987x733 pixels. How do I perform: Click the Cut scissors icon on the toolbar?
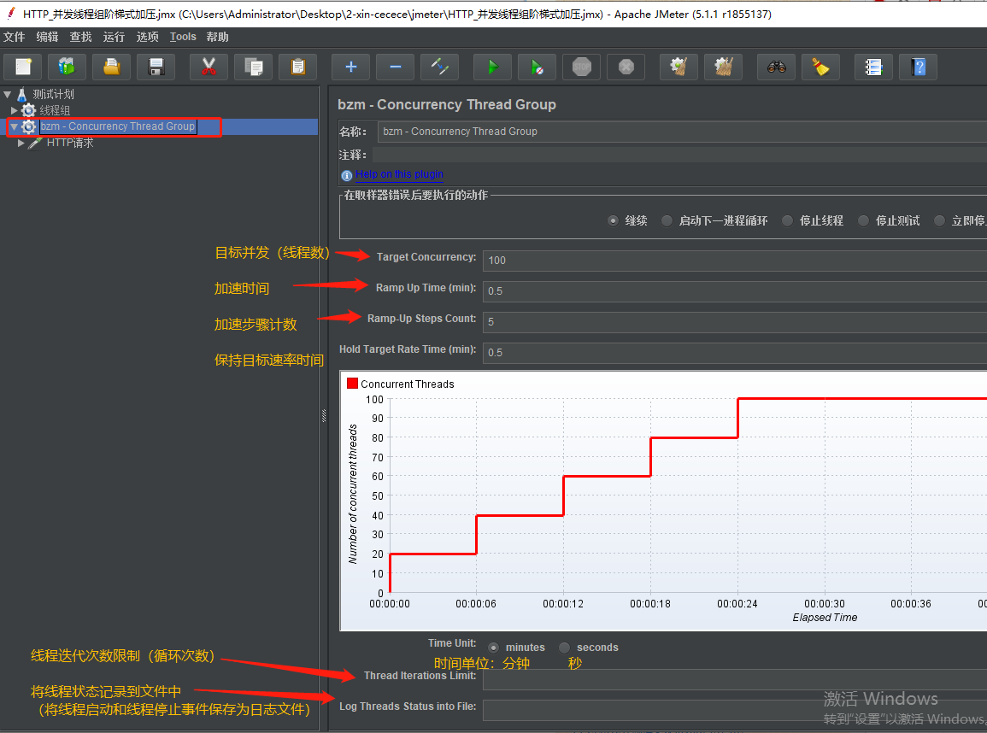pyautogui.click(x=209, y=67)
